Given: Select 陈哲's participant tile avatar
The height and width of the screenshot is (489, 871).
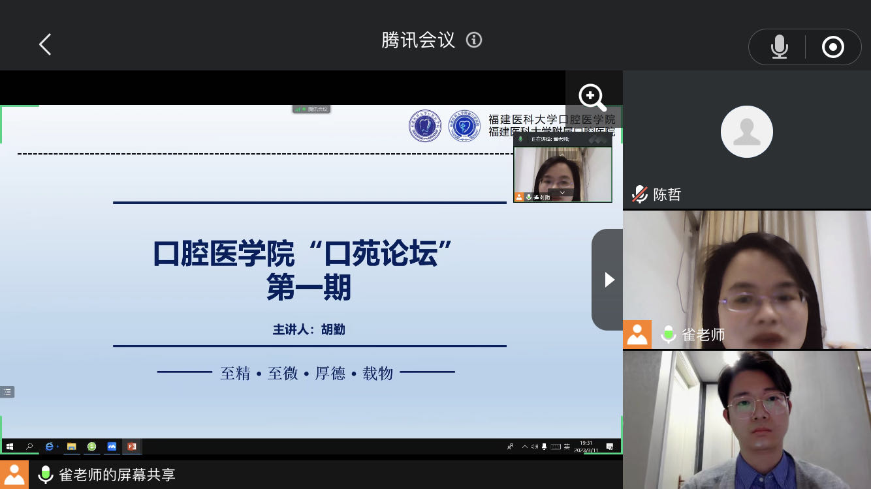Looking at the screenshot, I should pos(747,131).
